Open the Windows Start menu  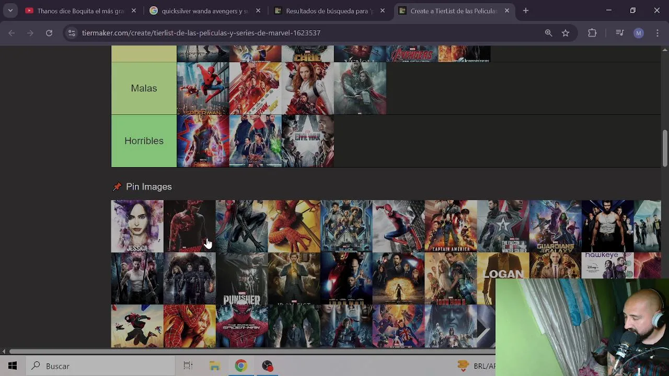(x=12, y=366)
